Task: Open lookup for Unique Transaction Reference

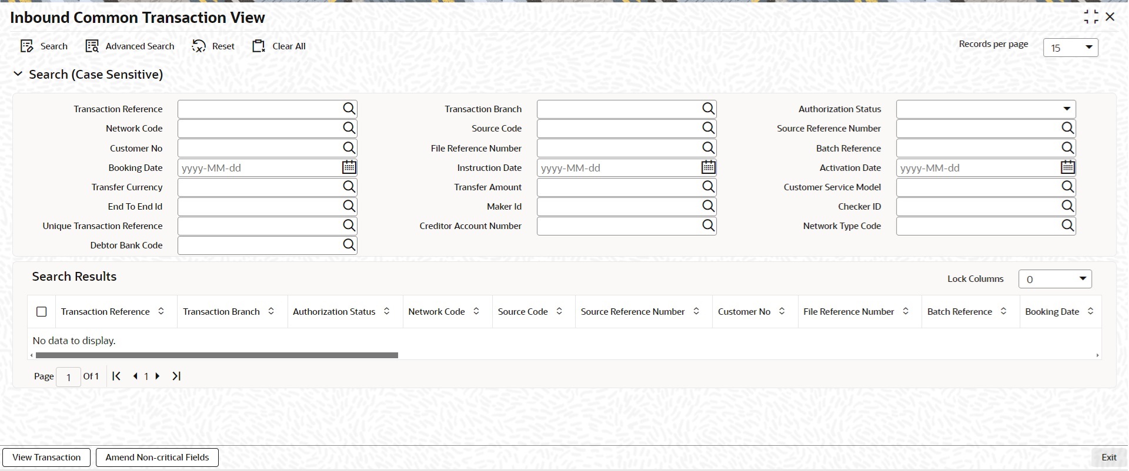Action: (x=349, y=226)
